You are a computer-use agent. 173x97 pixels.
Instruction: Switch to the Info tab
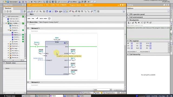click(98, 93)
